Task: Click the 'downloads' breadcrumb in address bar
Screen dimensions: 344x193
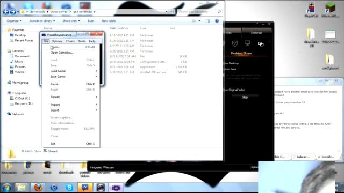Action: point(37,12)
